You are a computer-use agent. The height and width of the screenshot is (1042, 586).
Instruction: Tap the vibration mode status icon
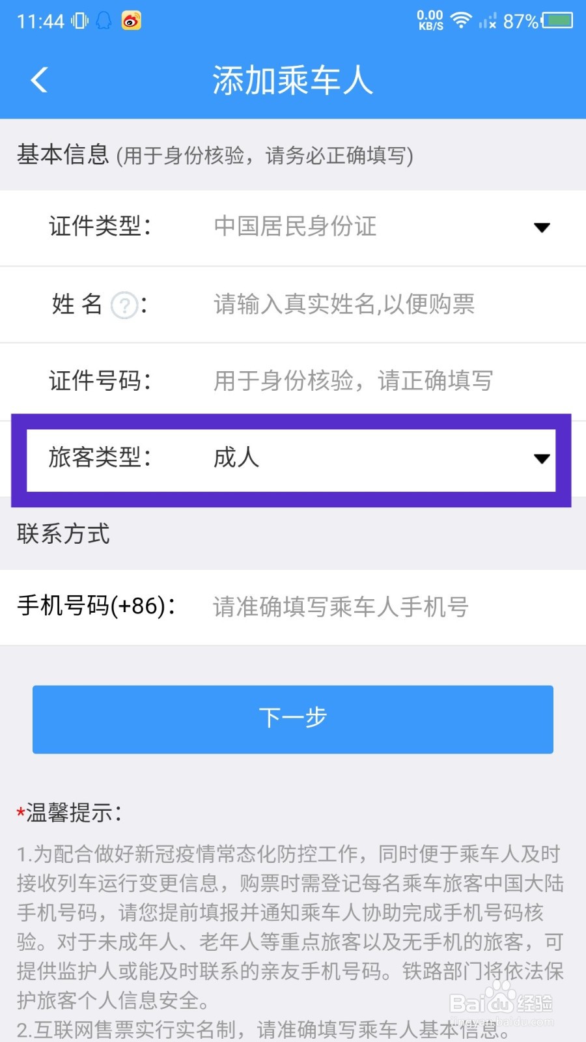pyautogui.click(x=79, y=21)
